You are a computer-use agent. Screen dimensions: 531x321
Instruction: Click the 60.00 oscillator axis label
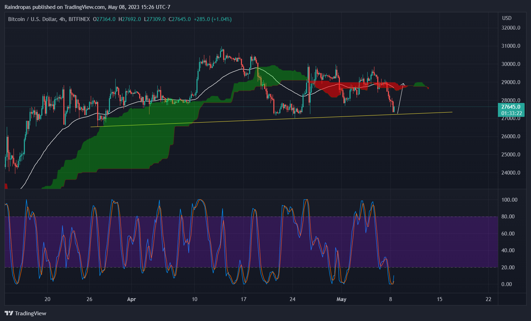click(x=508, y=234)
